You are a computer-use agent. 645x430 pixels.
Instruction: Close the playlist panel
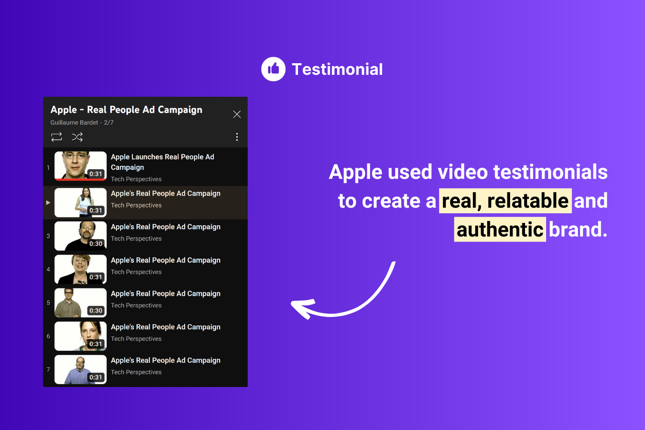click(x=237, y=114)
